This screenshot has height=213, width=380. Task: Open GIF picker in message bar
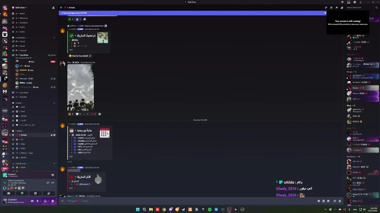point(324,201)
